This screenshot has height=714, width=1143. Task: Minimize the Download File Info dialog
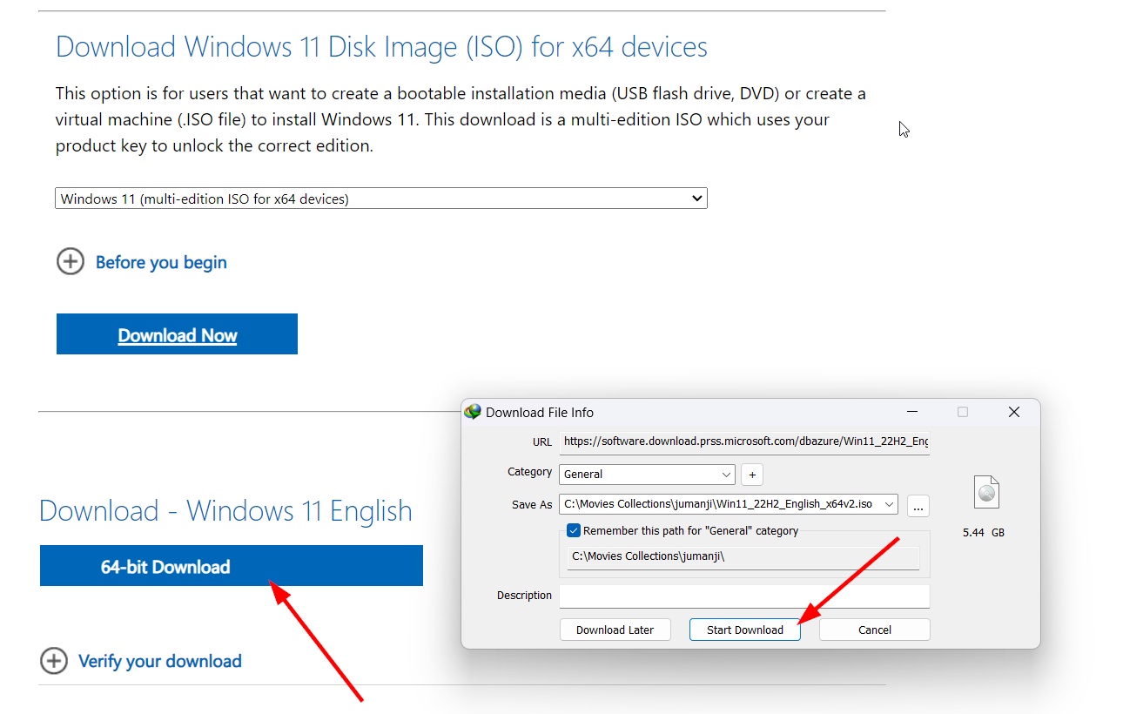point(911,412)
